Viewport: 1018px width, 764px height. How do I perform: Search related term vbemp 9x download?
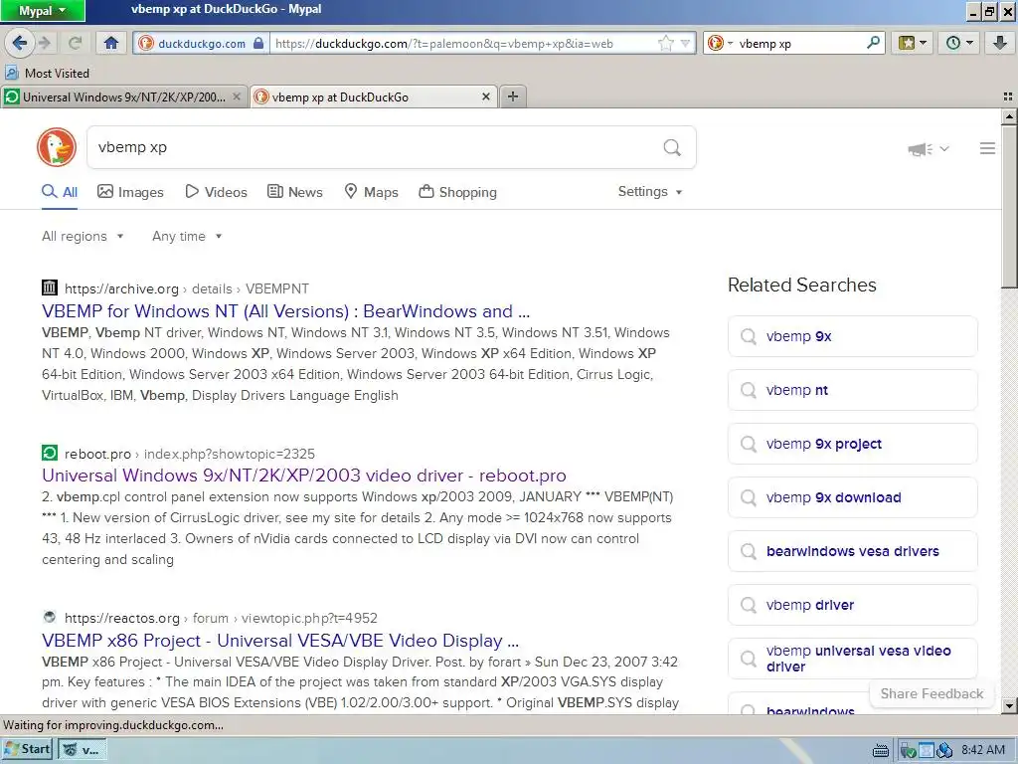[x=852, y=497]
